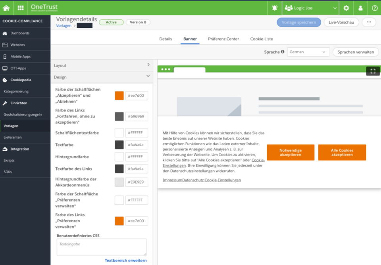This screenshot has width=381, height=265.
Task: Click the Textbereich erweitern link
Action: pos(126,260)
